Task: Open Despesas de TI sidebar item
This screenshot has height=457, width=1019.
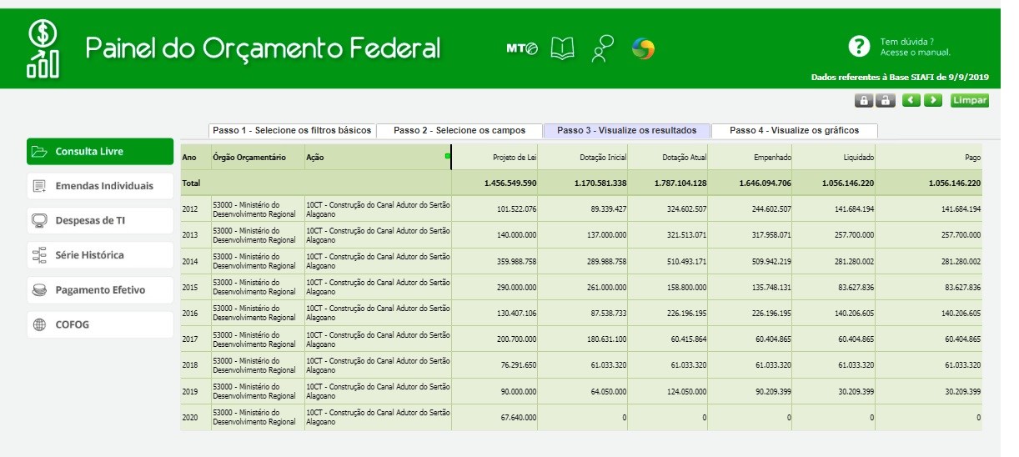Action: tap(100, 221)
